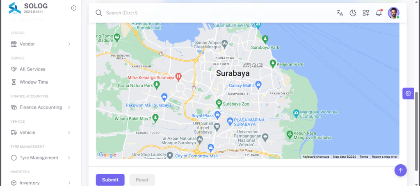Click the Surabaya city label
The height and width of the screenshot is (186, 420).
(233, 73)
